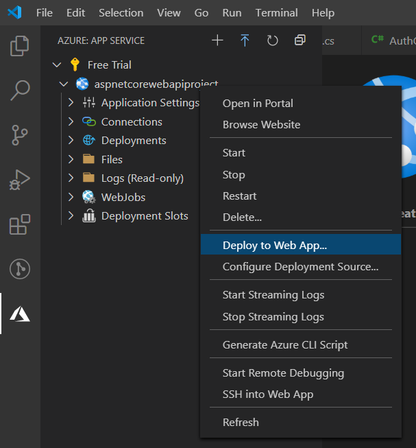Screen dimensions: 416x448
Task: Open the Extensions view
Action: 20,224
